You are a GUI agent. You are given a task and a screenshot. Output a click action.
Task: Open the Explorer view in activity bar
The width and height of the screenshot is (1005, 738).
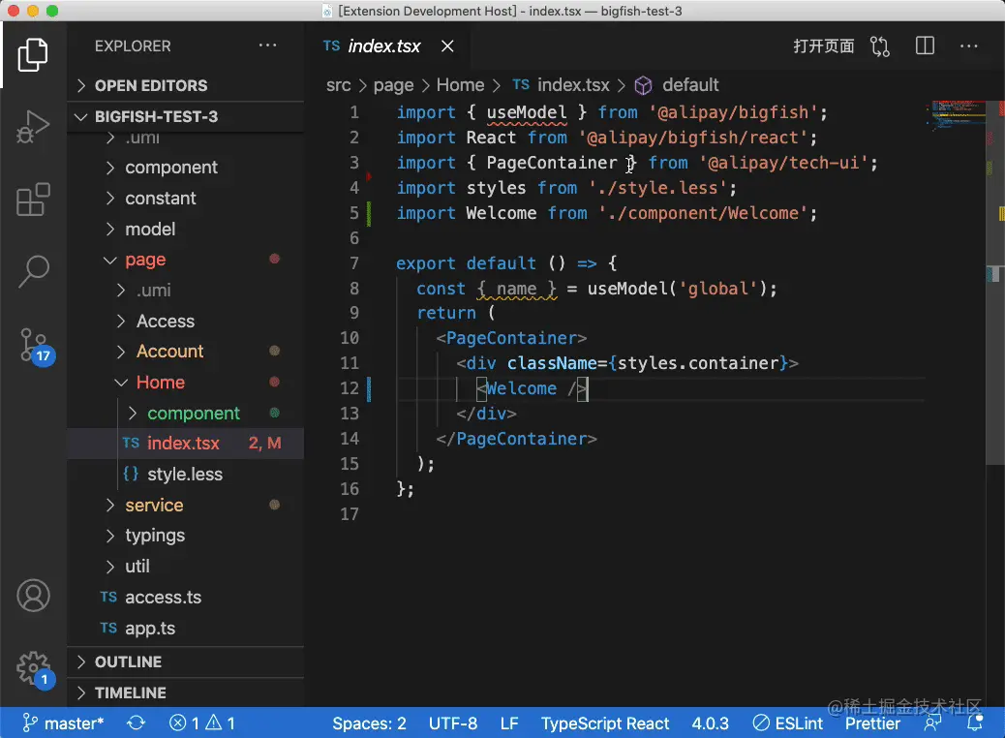pos(33,54)
